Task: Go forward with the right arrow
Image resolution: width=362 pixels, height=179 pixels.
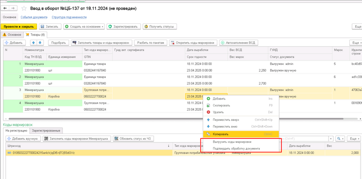Action: point(13,8)
